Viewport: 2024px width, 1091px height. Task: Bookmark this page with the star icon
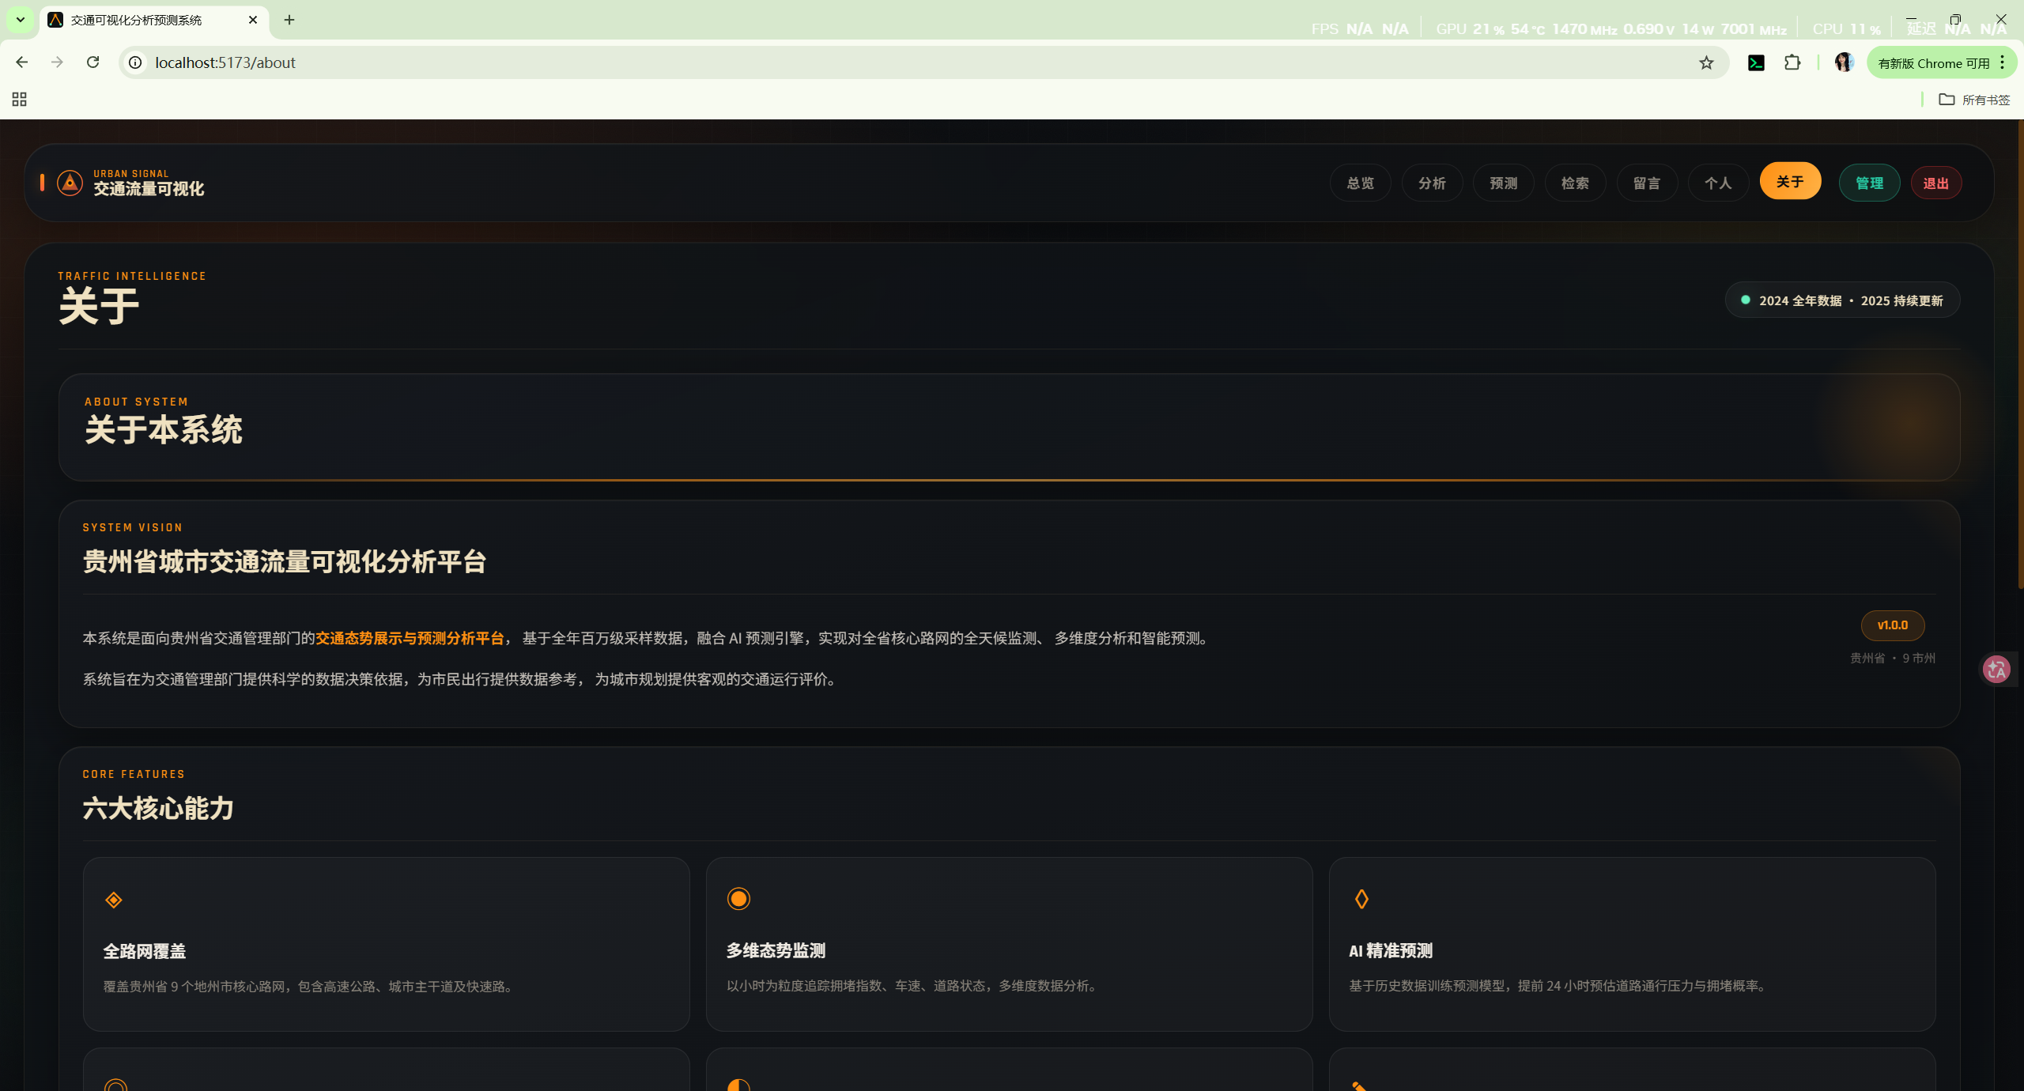(1706, 62)
